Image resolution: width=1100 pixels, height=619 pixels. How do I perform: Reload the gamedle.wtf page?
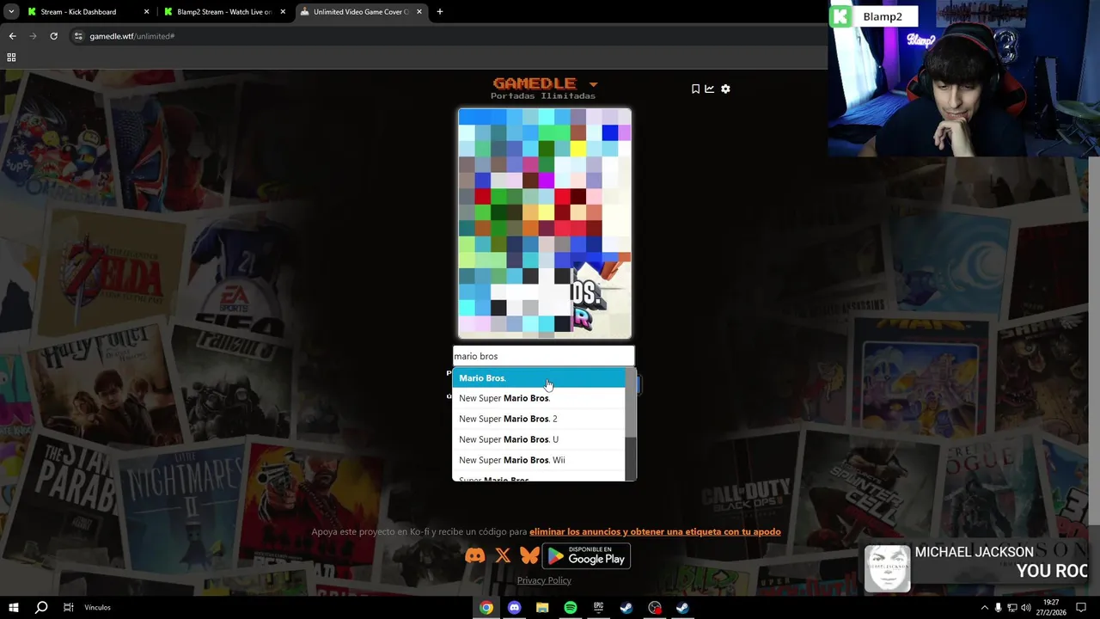(x=53, y=36)
